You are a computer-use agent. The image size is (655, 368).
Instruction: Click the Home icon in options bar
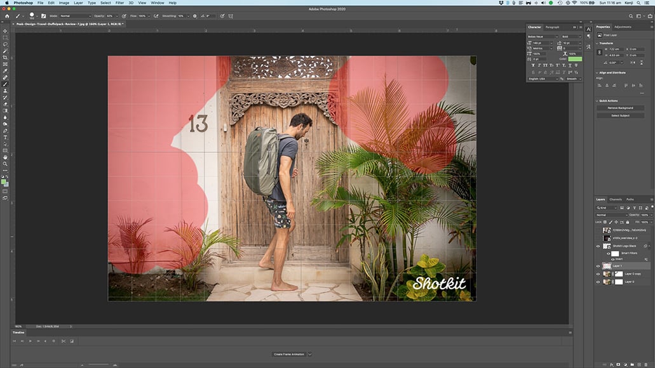tap(6, 15)
